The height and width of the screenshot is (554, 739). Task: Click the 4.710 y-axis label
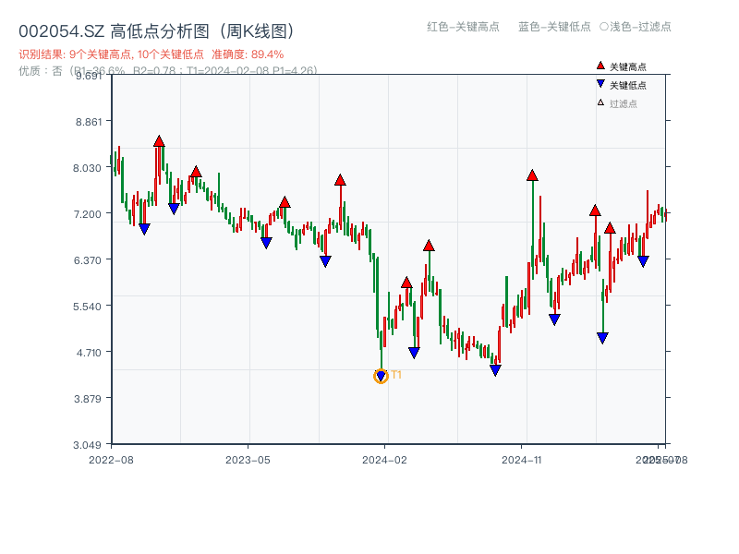click(89, 353)
